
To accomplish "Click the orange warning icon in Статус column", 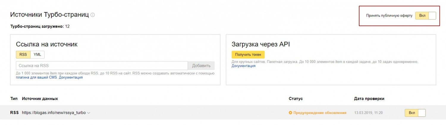I will coord(290,113).
